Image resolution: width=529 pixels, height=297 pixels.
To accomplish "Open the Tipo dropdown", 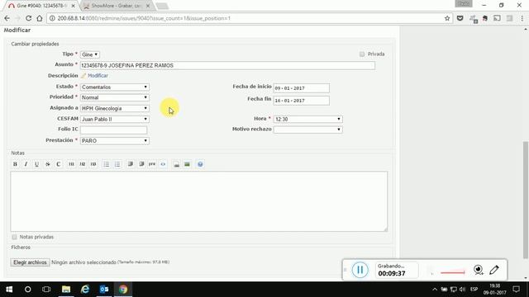I will pos(90,54).
